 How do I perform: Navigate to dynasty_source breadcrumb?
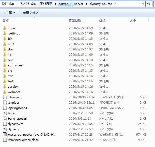tap(101, 4)
